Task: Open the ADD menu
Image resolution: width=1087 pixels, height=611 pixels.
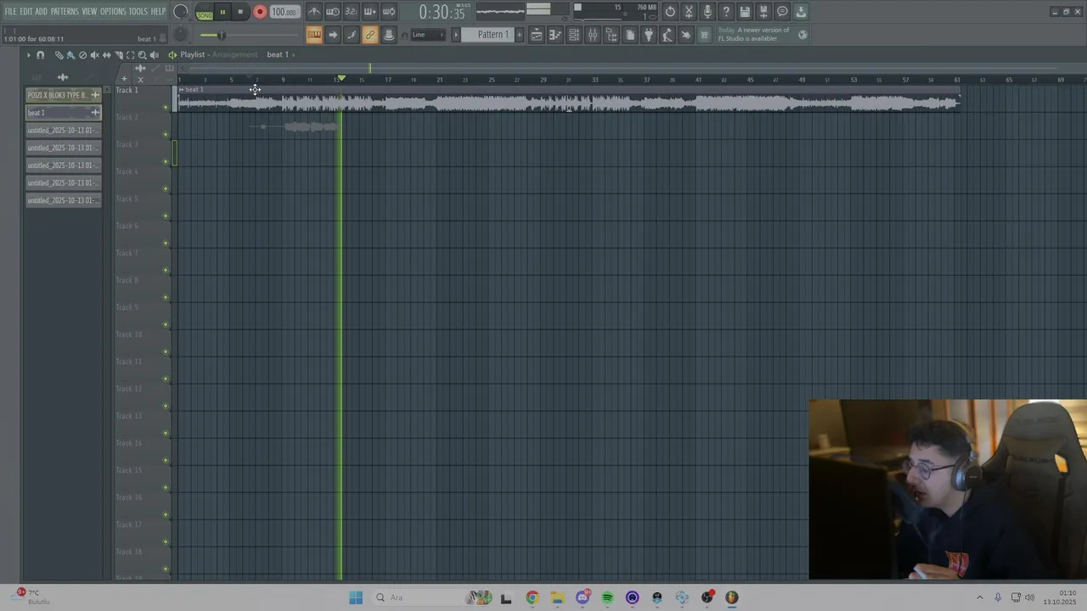Action: 41,12
